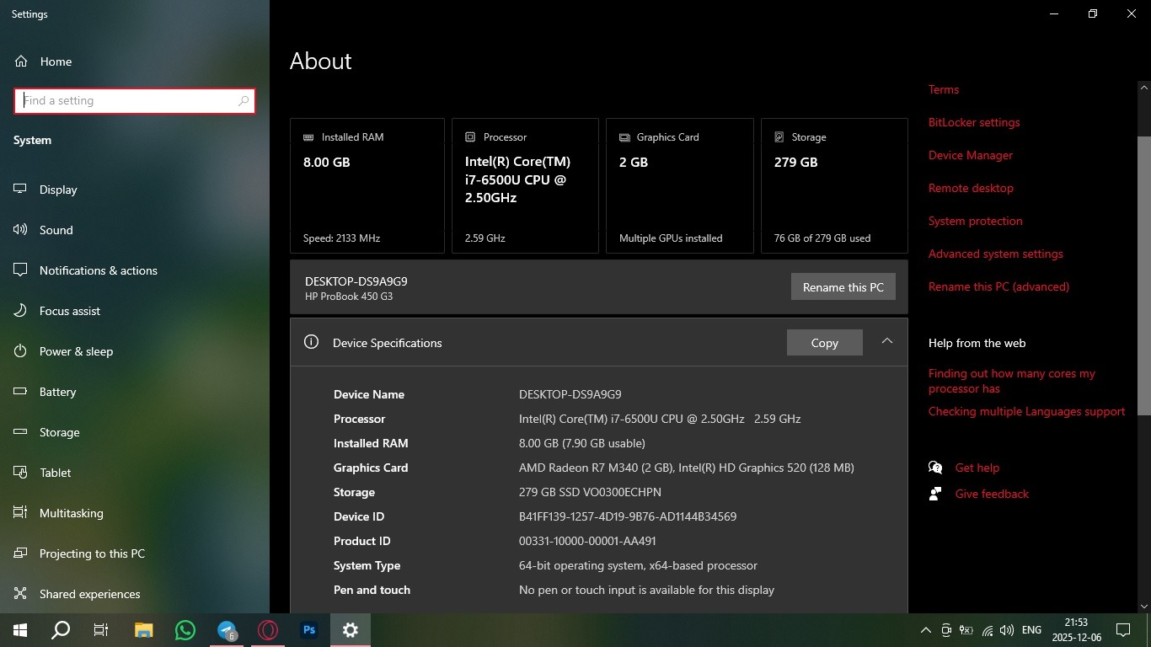The image size is (1151, 647).
Task: Click inside the Find a setting field
Action: point(126,100)
